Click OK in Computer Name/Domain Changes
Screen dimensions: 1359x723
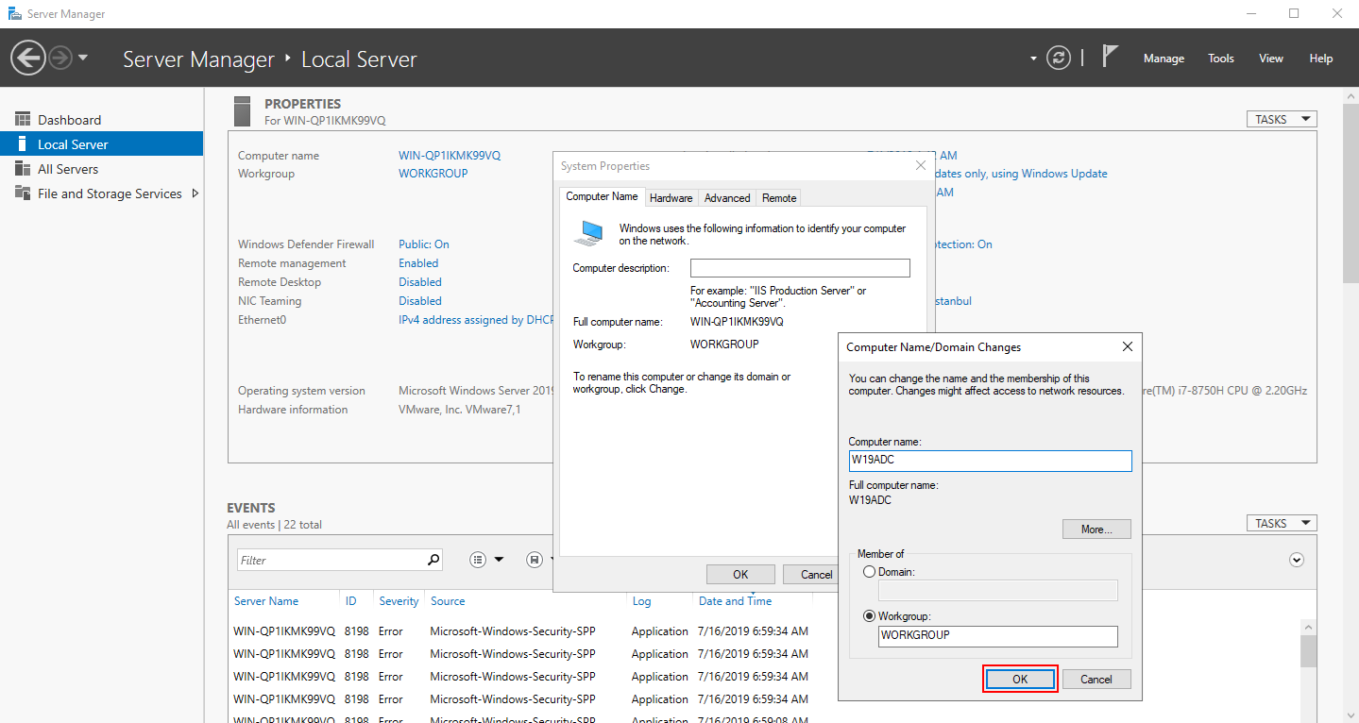pyautogui.click(x=1020, y=680)
